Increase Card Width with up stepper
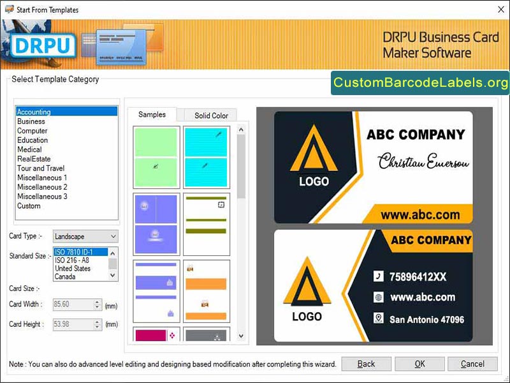 tap(97, 303)
